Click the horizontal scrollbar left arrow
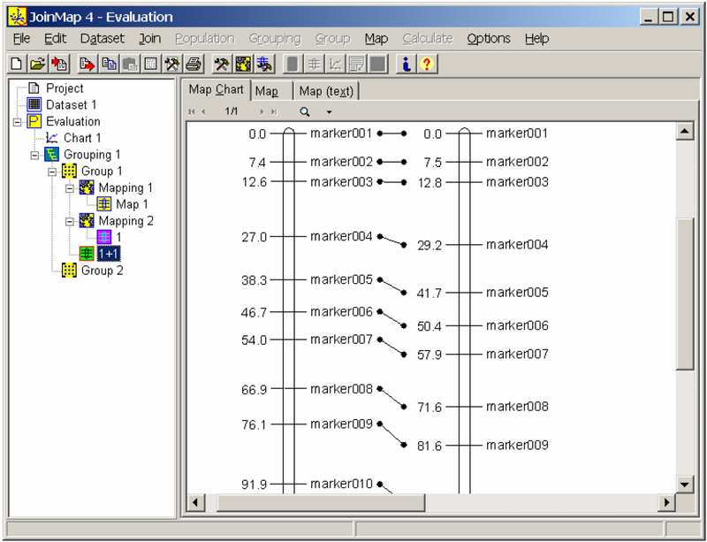The height and width of the screenshot is (542, 707). (x=195, y=502)
